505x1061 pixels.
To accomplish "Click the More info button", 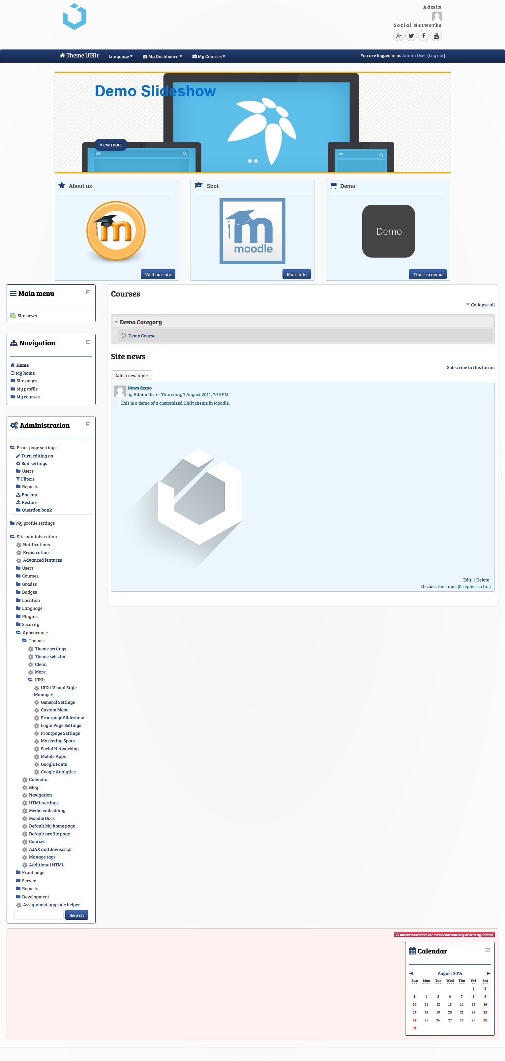I will point(297,274).
